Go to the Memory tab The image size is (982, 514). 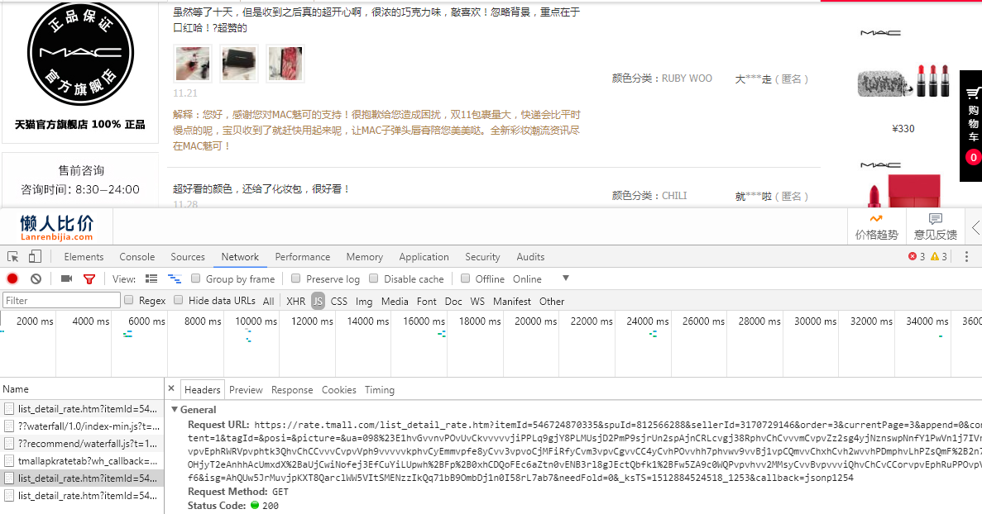pos(365,257)
